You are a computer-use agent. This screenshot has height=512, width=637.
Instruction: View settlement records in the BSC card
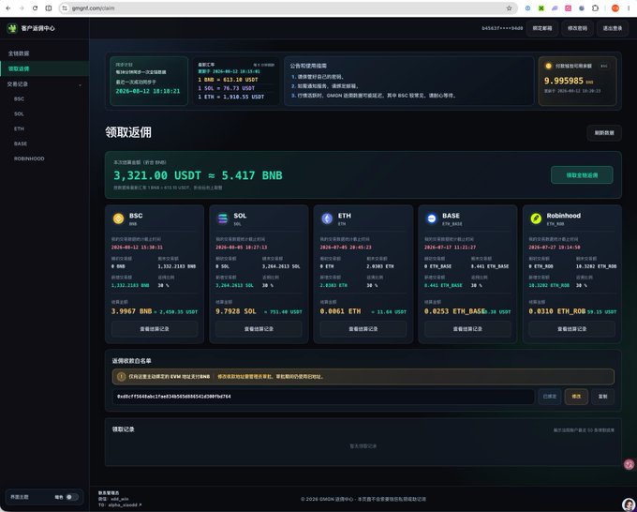pyautogui.click(x=155, y=329)
